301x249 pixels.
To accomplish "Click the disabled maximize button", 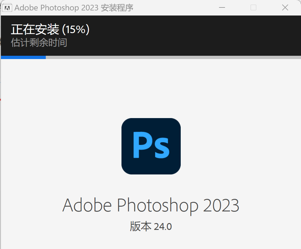I will tap(253, 8).
